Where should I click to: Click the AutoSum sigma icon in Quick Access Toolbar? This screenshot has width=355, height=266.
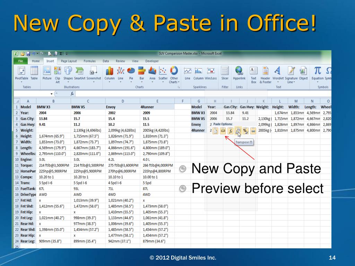[61, 54]
